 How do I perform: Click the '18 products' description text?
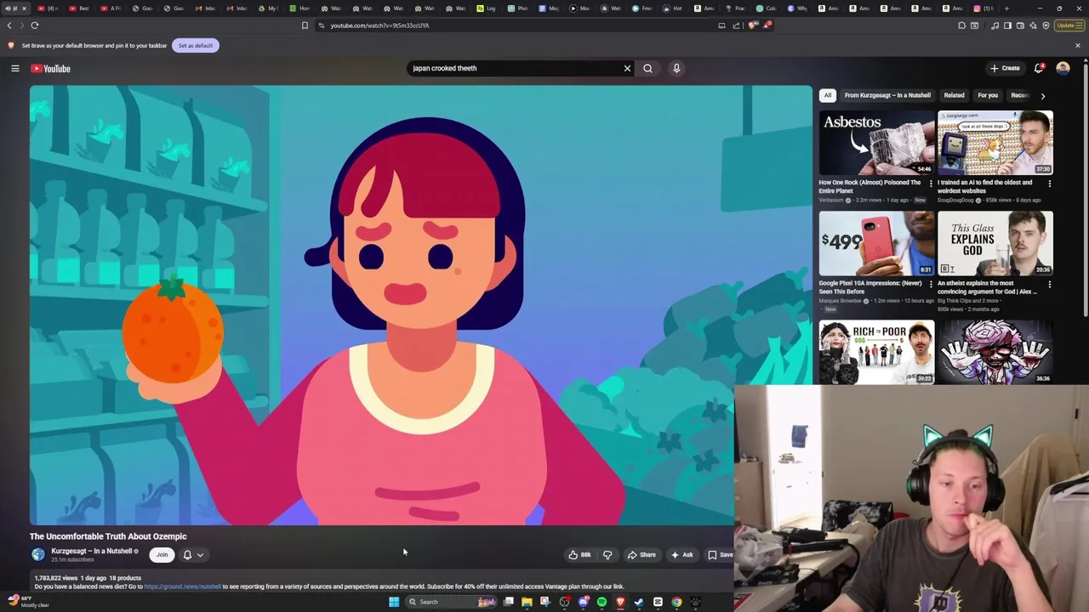(x=125, y=578)
